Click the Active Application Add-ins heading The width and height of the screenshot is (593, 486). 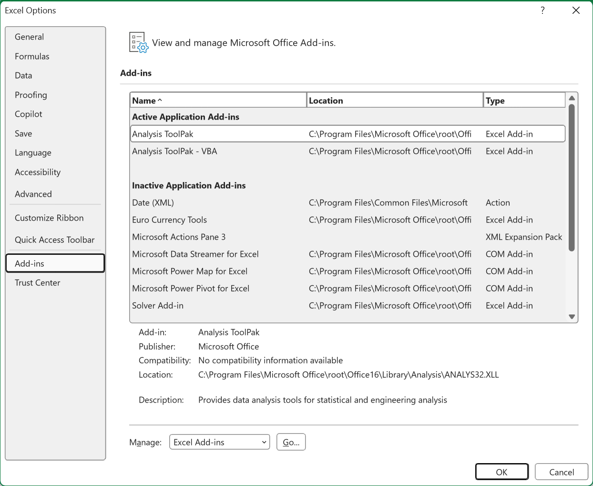(186, 117)
